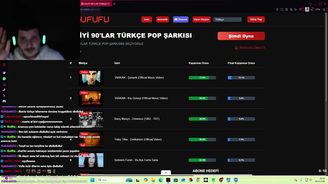Open the ad blocker shield icon
Image resolution: width=328 pixels, height=184 pixels.
(x=286, y=9)
